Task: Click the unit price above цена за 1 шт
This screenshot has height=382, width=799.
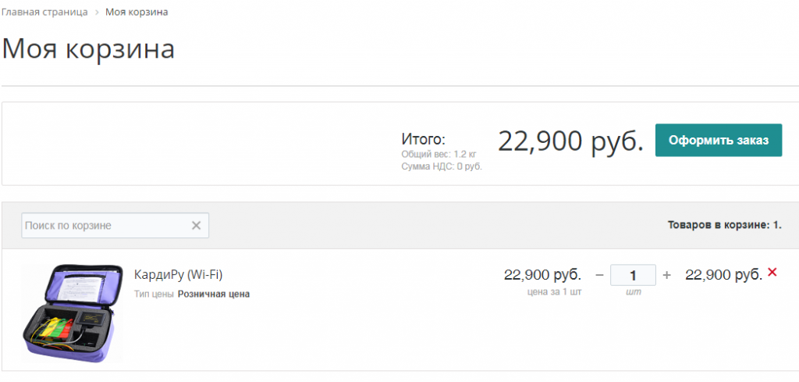Action: tap(542, 275)
